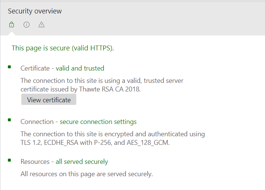
Task: Select 'This page is secure (valid HTTPS)' text
Action: point(63,48)
